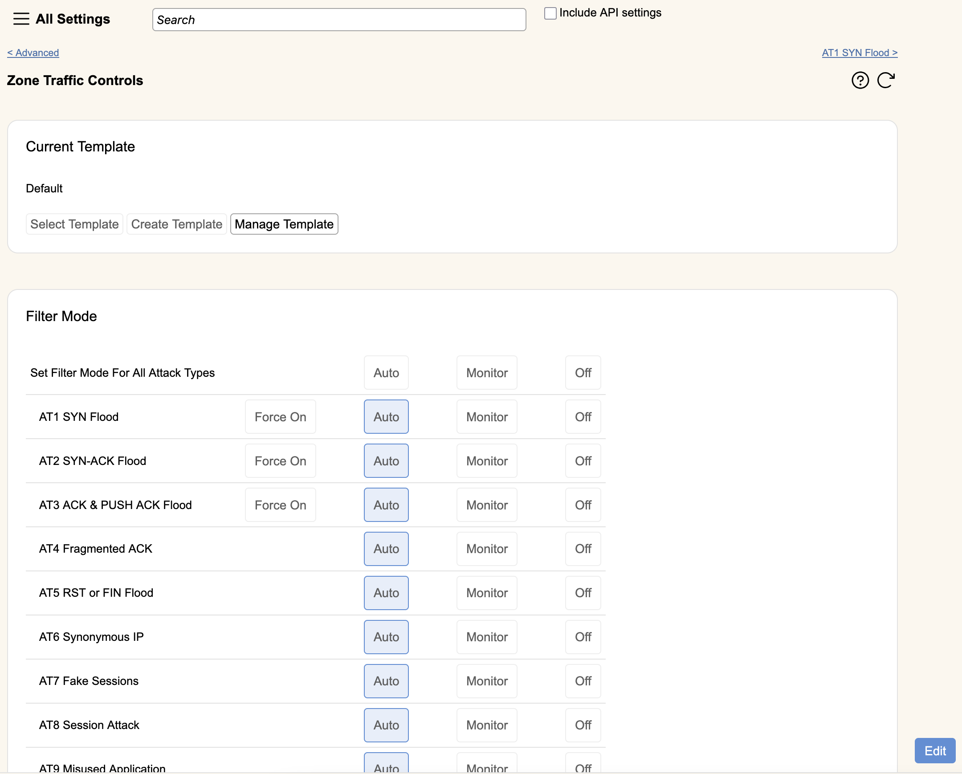This screenshot has width=962, height=774.
Task: Turn Off AT2 SYN-ACK Flood
Action: point(583,461)
